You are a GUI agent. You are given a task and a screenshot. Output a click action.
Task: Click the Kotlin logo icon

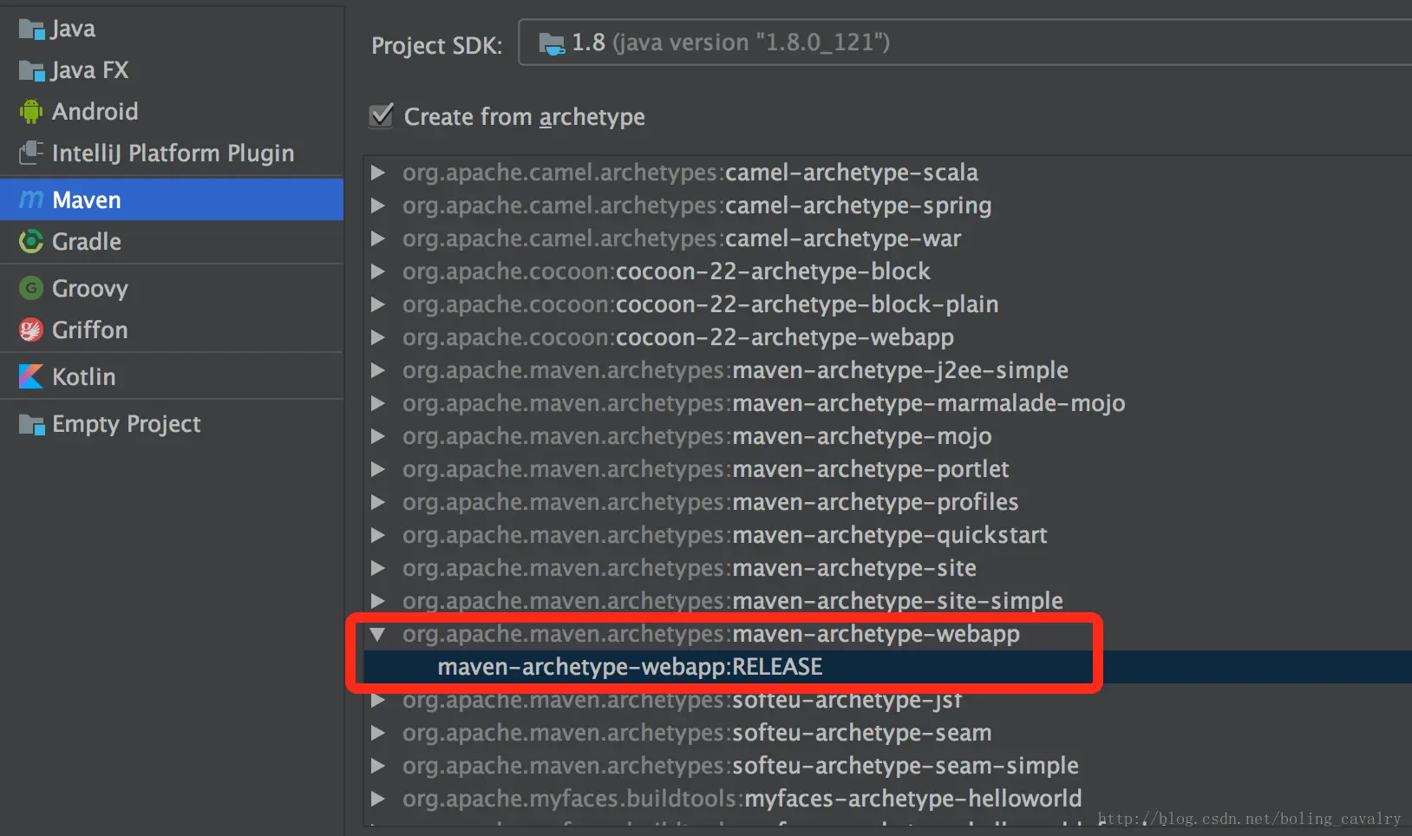(31, 377)
